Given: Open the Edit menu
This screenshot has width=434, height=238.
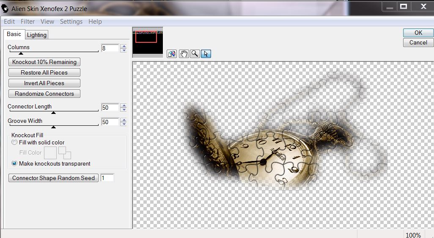Looking at the screenshot, I should (x=9, y=21).
